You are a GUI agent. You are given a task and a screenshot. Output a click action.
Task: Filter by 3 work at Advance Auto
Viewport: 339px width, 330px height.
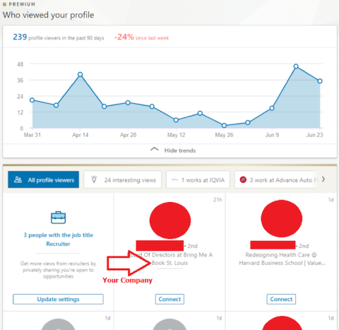277,179
